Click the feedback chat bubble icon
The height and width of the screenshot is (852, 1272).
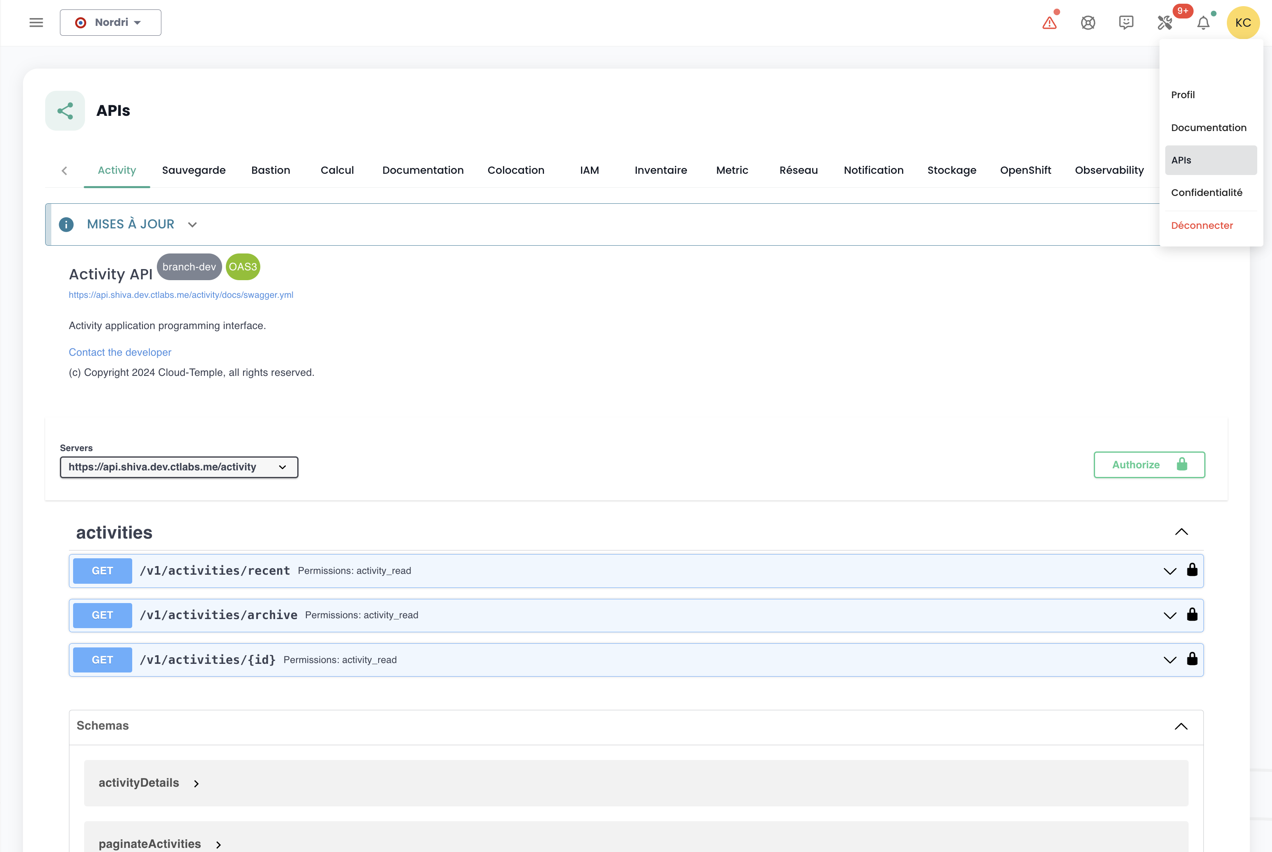(x=1126, y=22)
